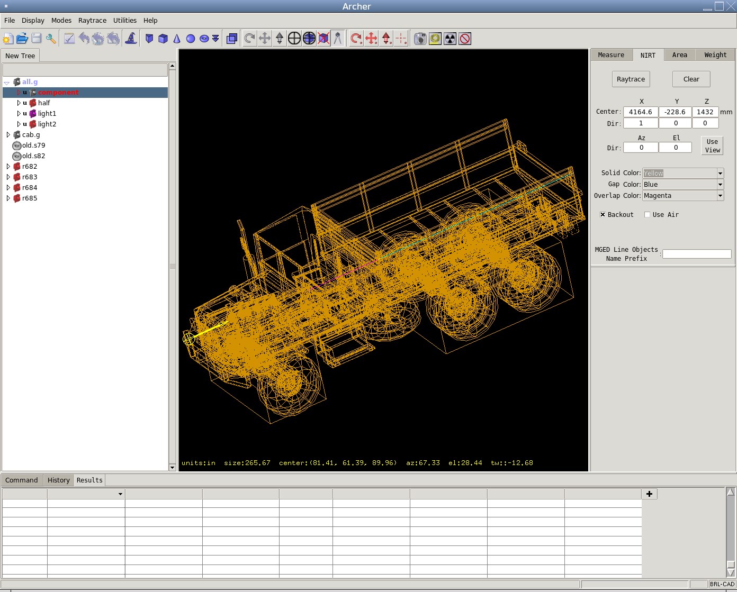Open the Utilities menu
The image size is (737, 592).
click(124, 21)
